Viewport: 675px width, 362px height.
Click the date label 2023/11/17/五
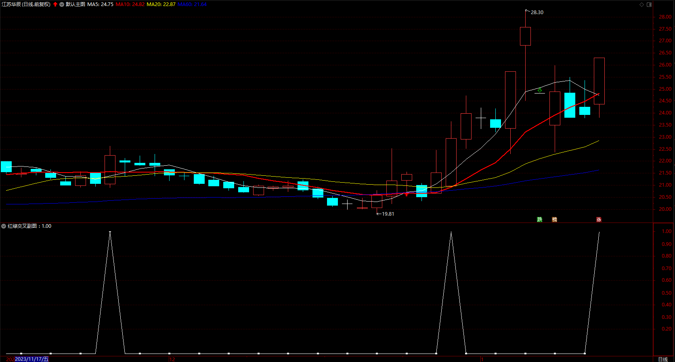coord(32,359)
